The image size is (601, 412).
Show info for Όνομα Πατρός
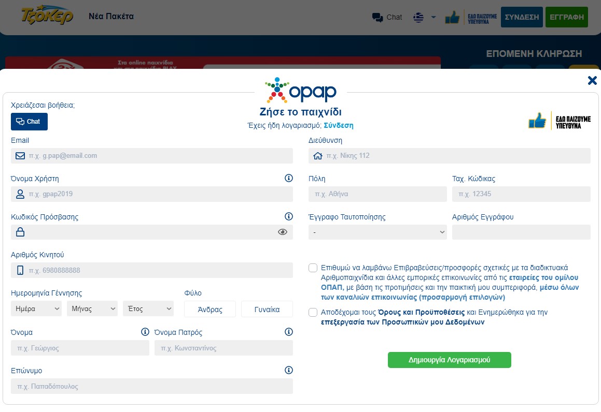289,332
